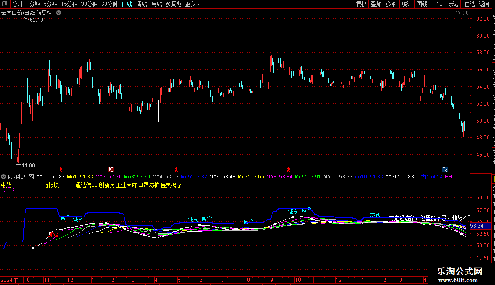
Task: Open the 多周期 multi-period view
Action: click(173, 4)
